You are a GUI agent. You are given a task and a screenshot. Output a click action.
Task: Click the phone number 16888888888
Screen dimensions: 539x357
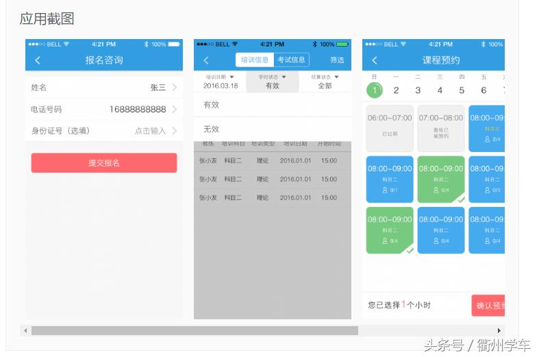(138, 110)
